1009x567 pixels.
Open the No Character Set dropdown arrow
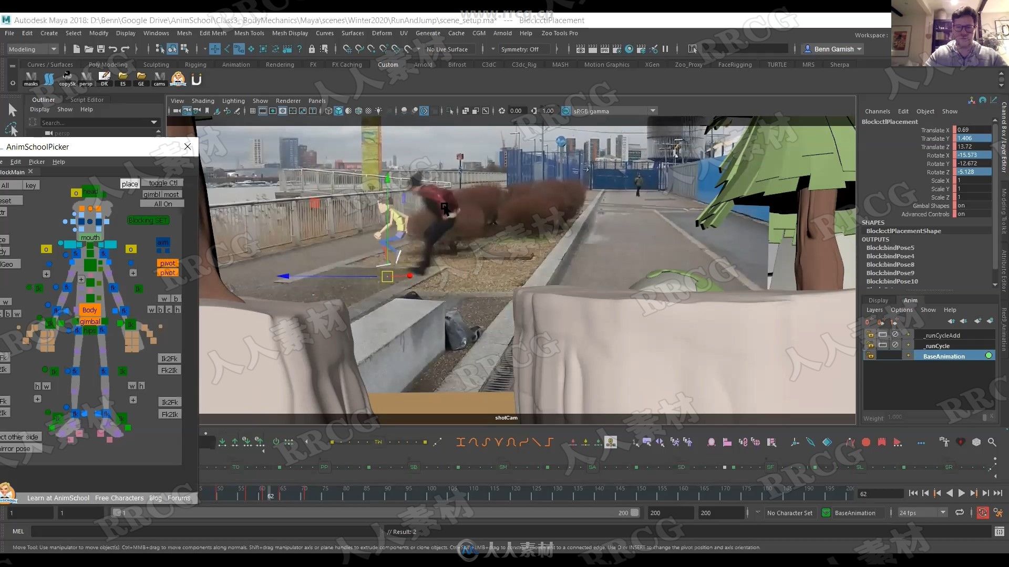[x=757, y=512]
